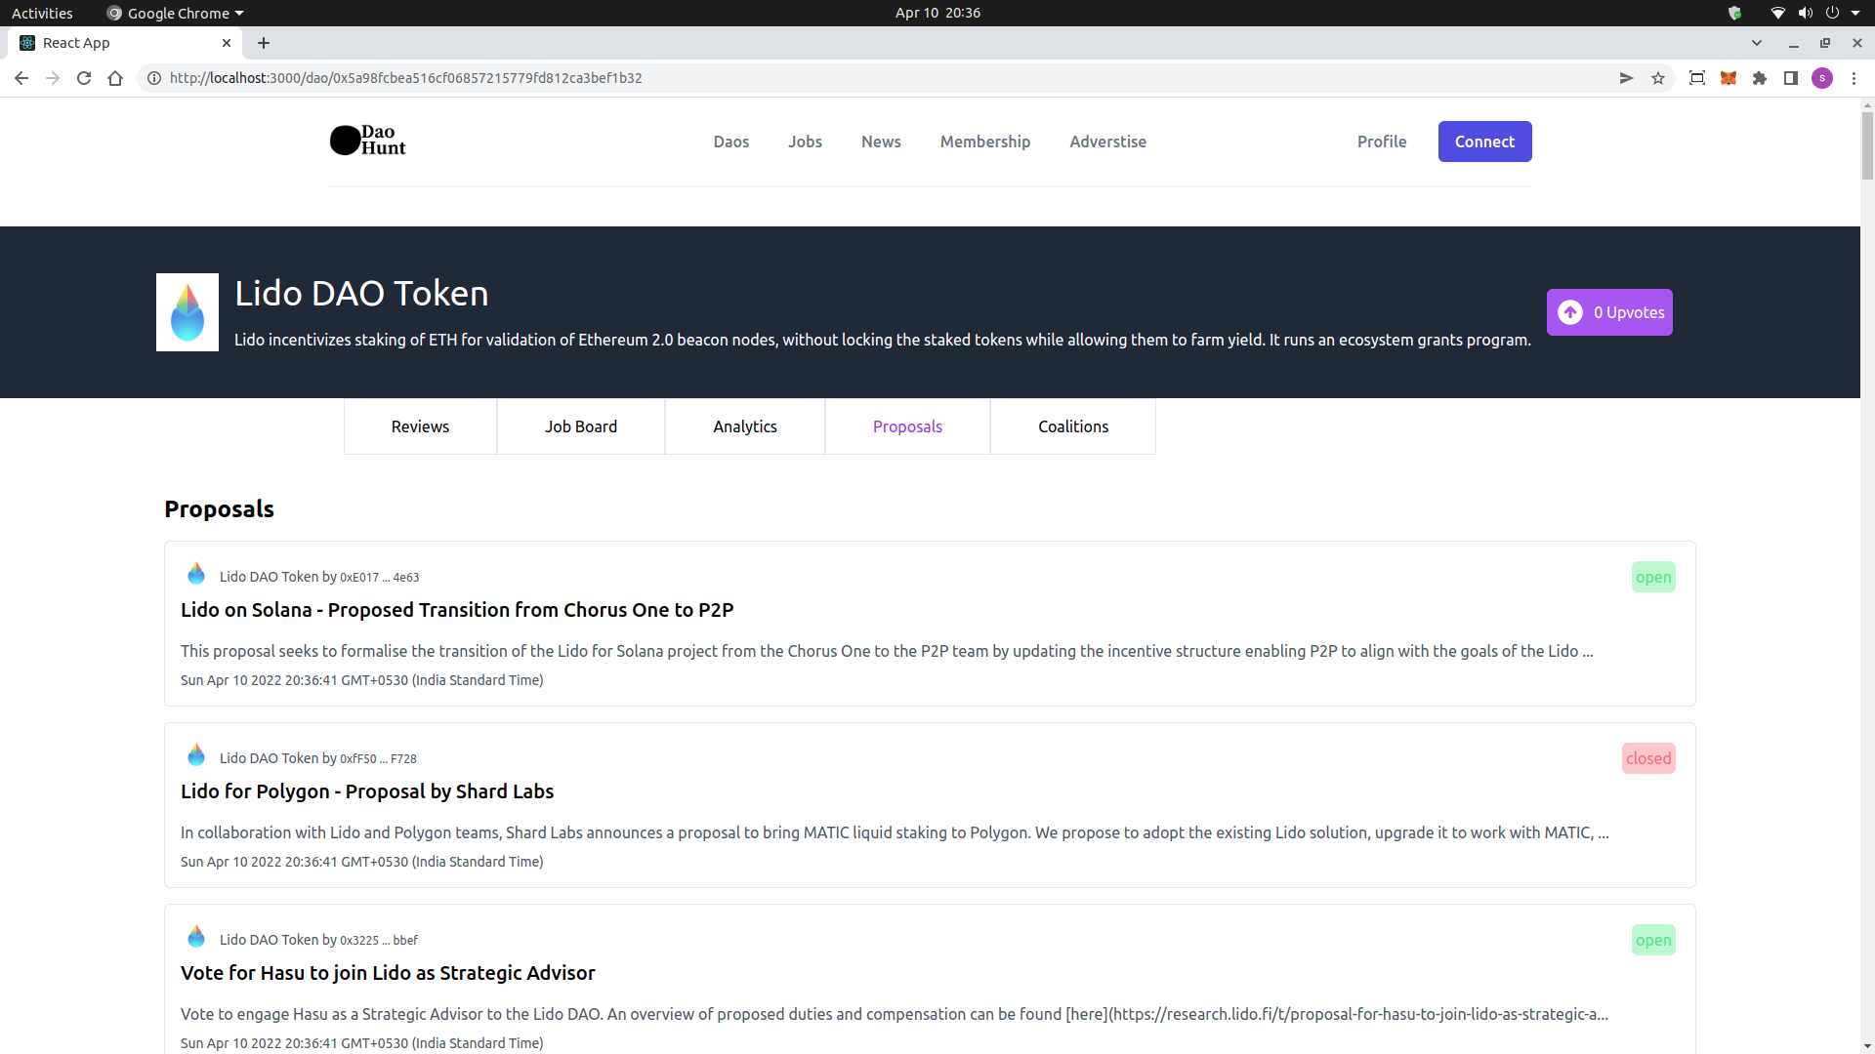Reload the current page
1875x1054 pixels.
(x=84, y=78)
